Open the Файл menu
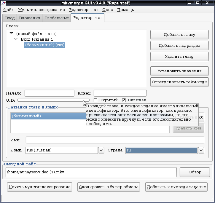215x203 pixels. 9,10
